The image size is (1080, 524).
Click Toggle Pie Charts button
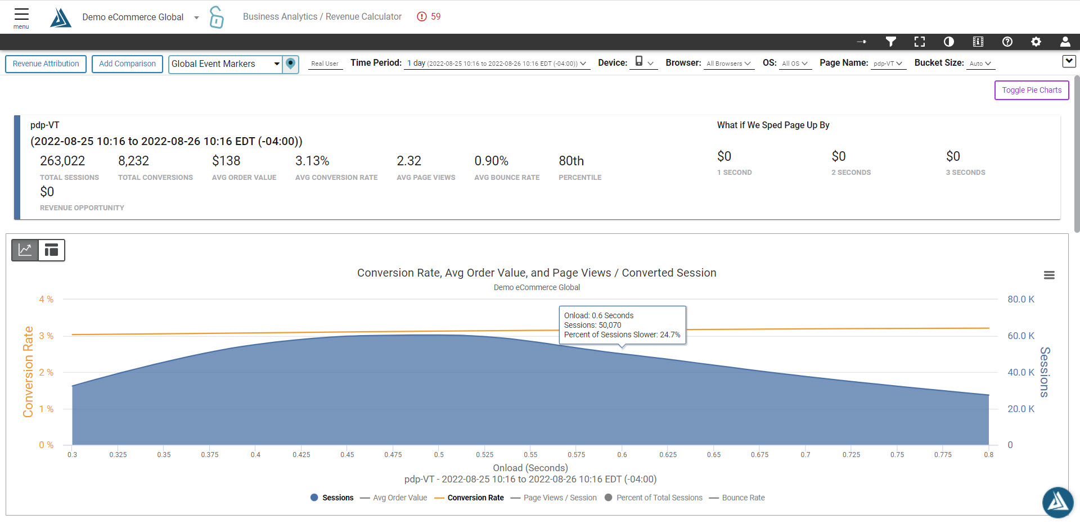pos(1031,90)
